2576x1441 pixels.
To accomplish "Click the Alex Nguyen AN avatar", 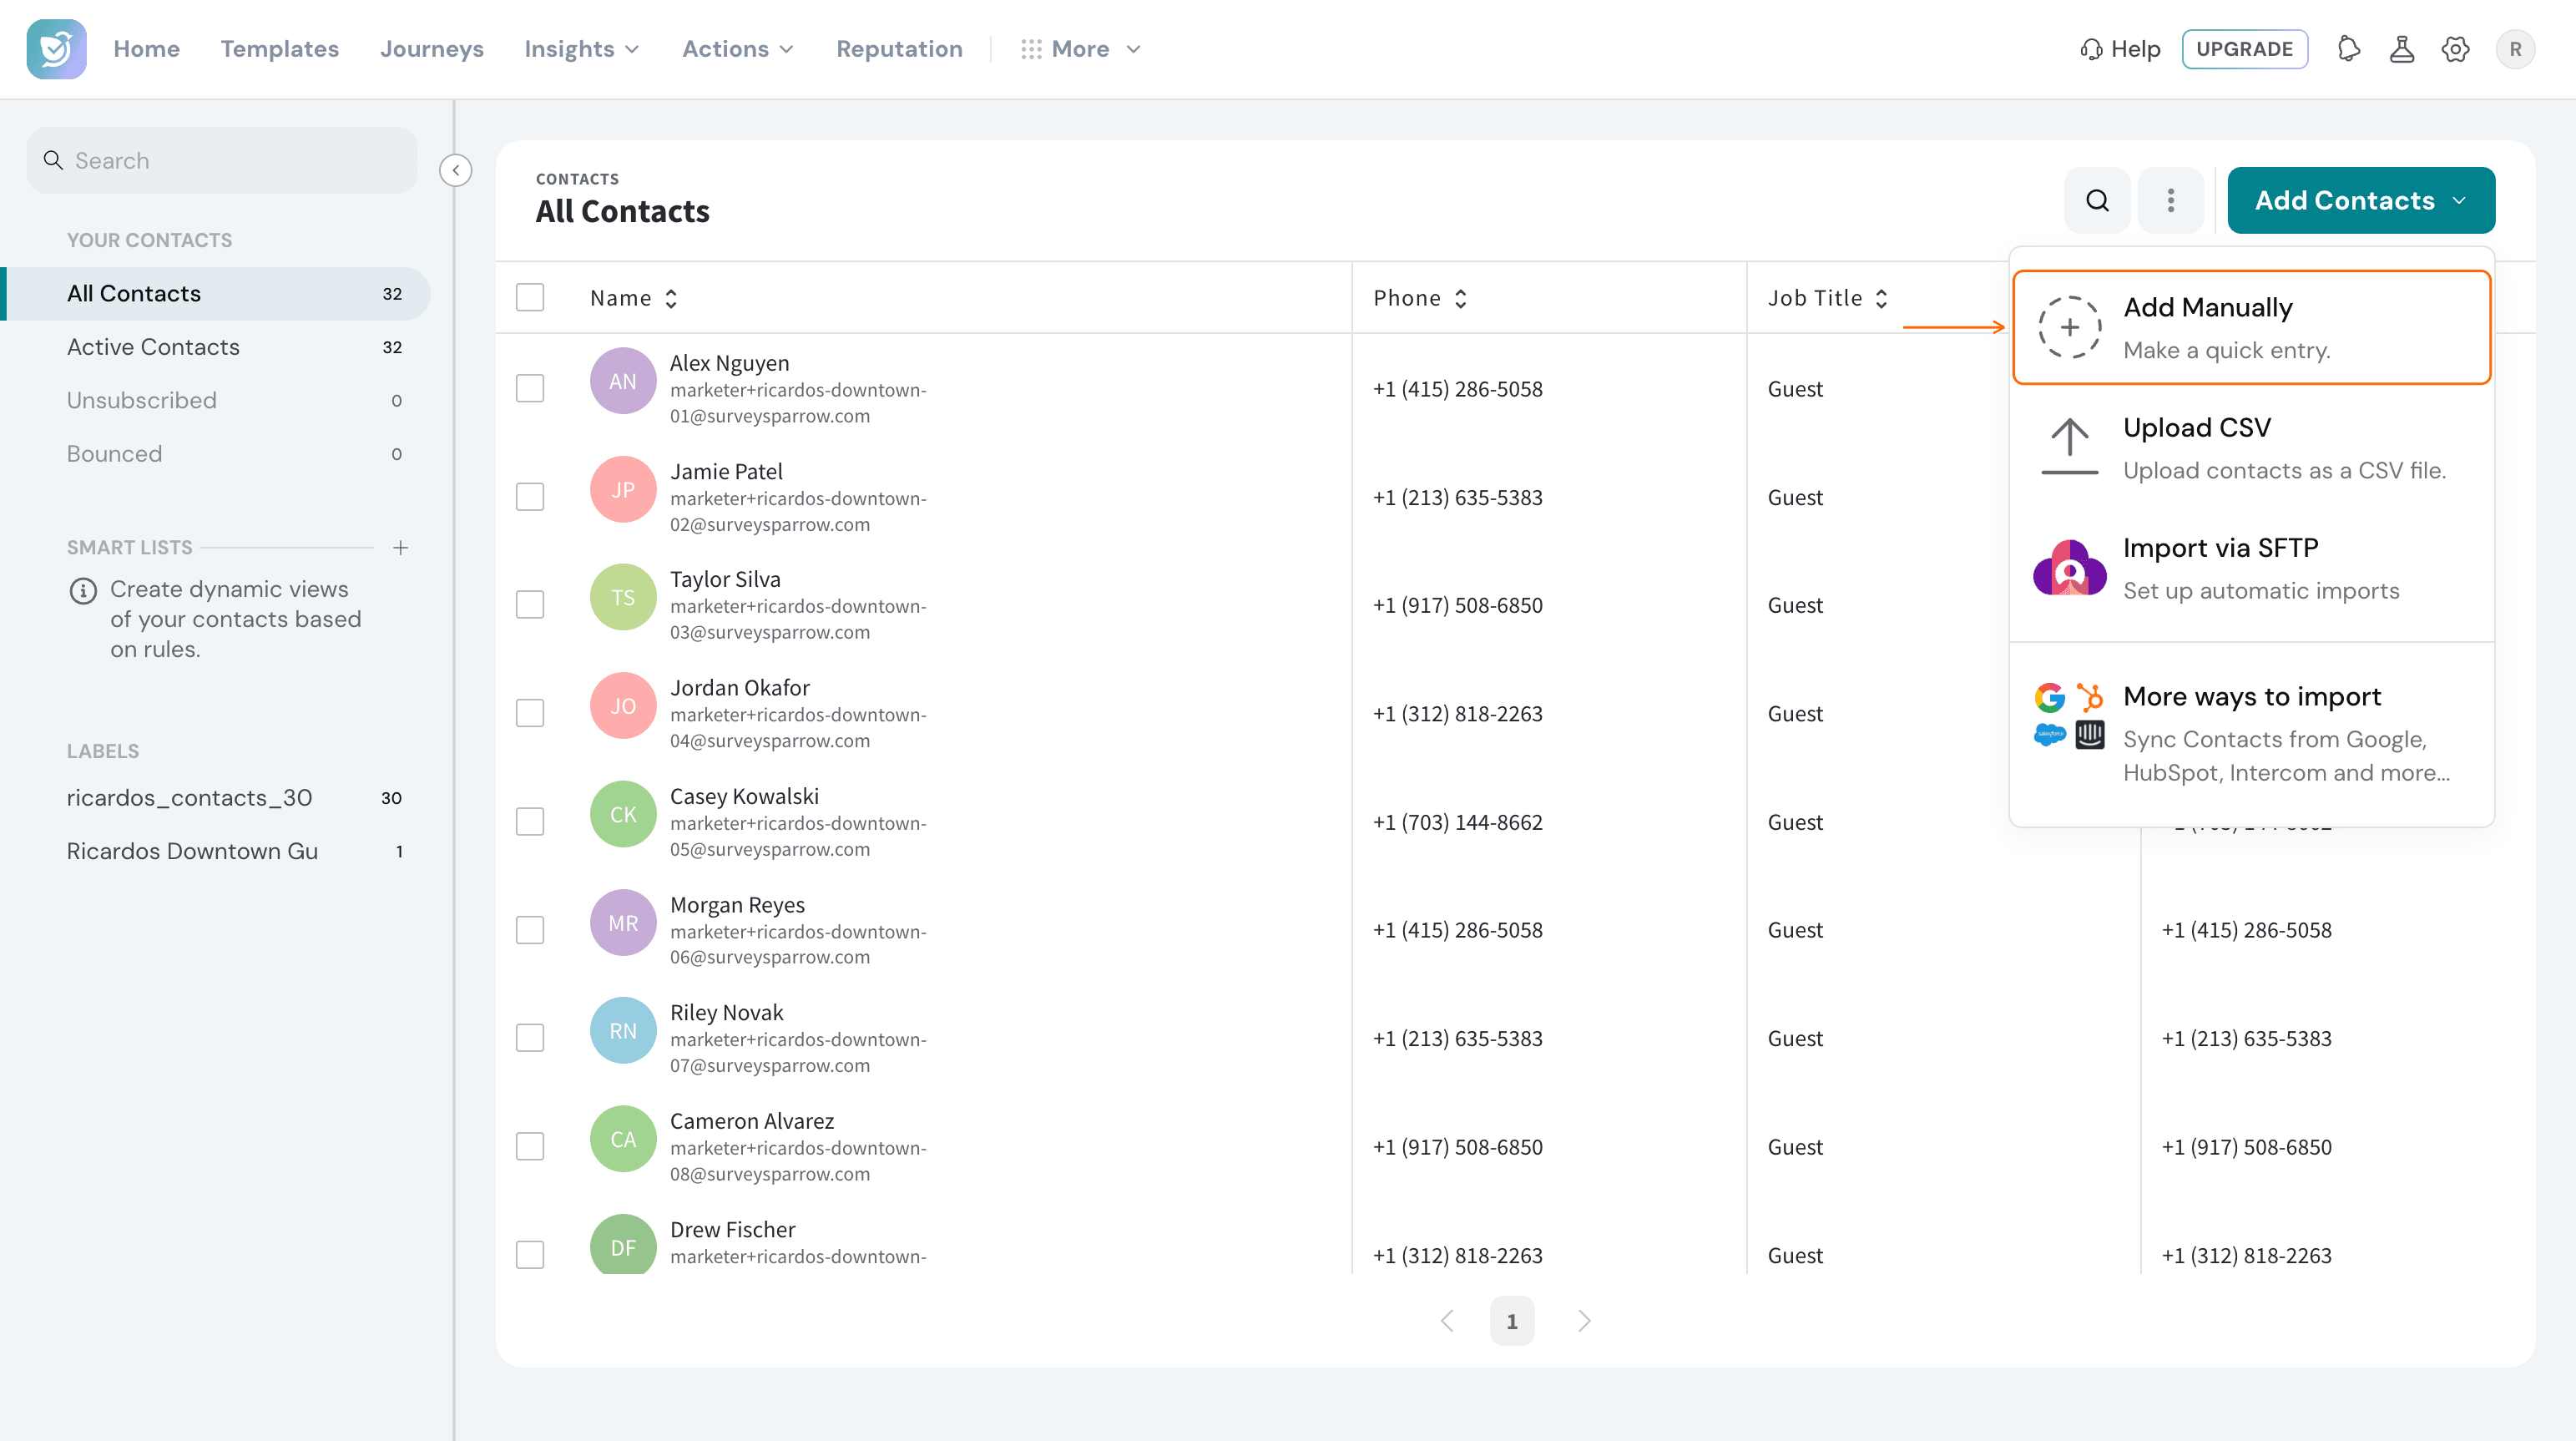I will pos(623,381).
